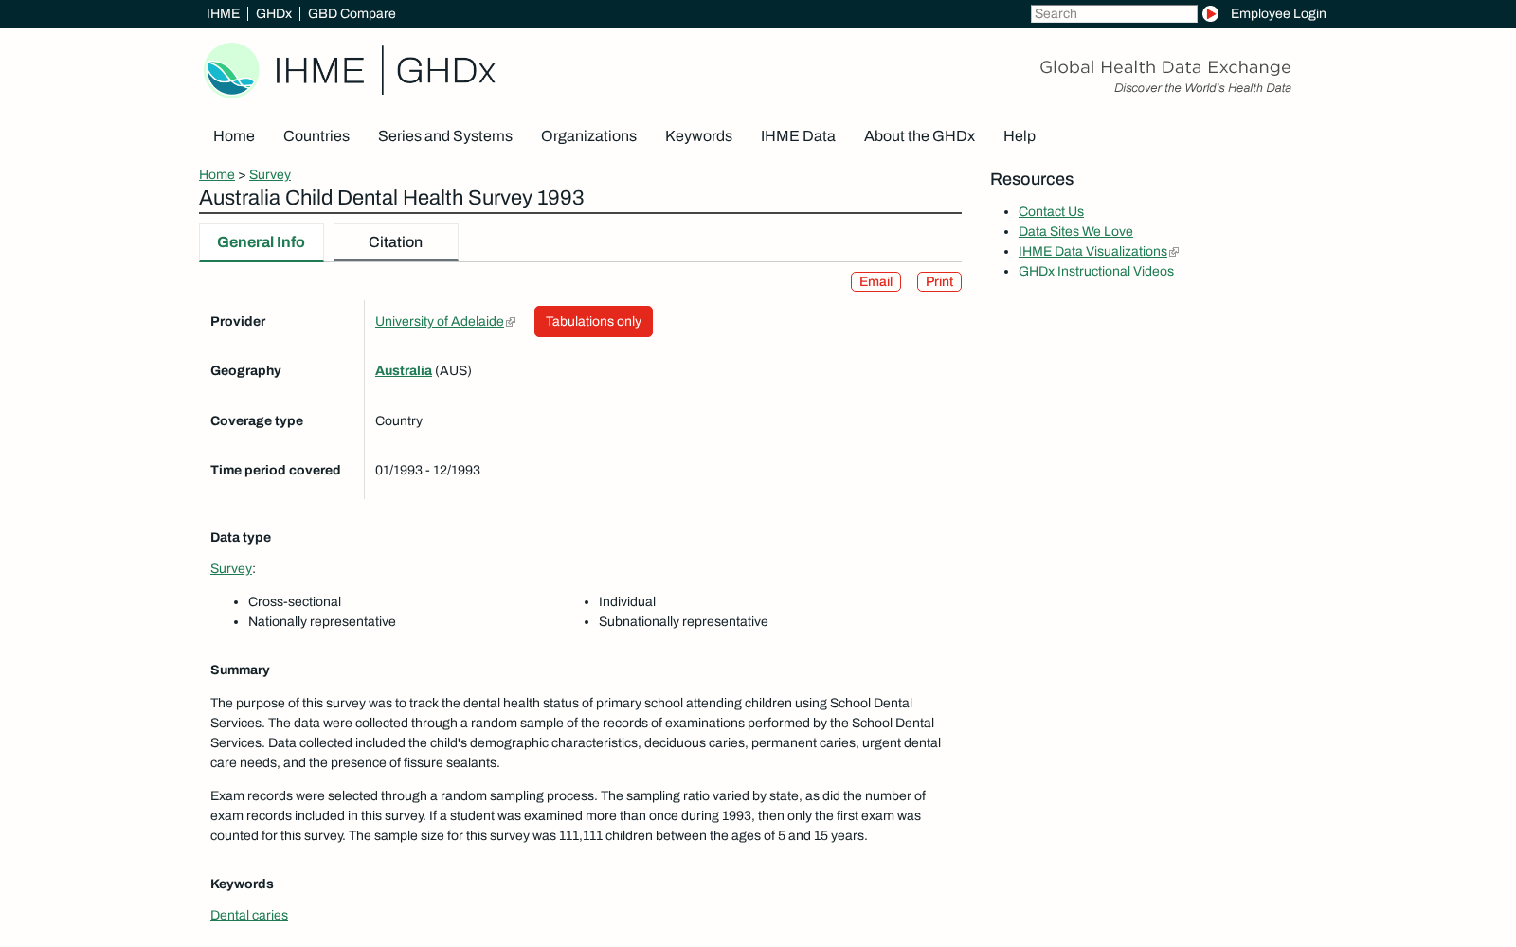Screen dimensions: 1516x947
Task: Click the Email button
Action: [875, 282]
